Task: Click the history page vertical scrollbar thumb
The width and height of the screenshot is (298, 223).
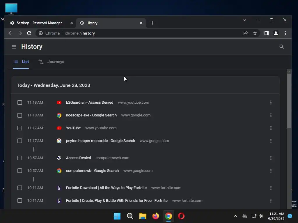Action: click(289, 101)
